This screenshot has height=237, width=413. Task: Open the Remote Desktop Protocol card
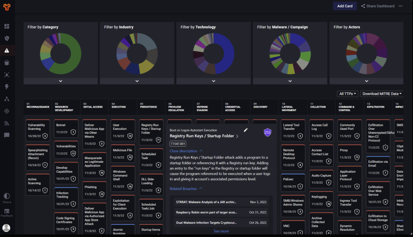(293, 157)
